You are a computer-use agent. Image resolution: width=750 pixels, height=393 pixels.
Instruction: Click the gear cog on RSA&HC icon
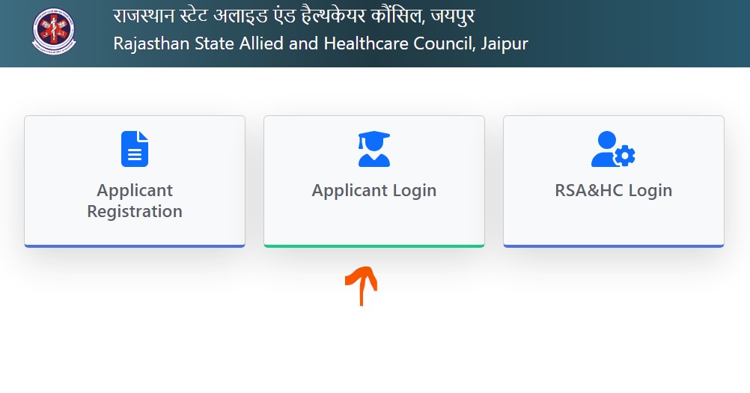click(625, 156)
